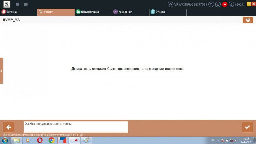
Task: Click the power icon beside VIN
Action: (x=170, y=4)
